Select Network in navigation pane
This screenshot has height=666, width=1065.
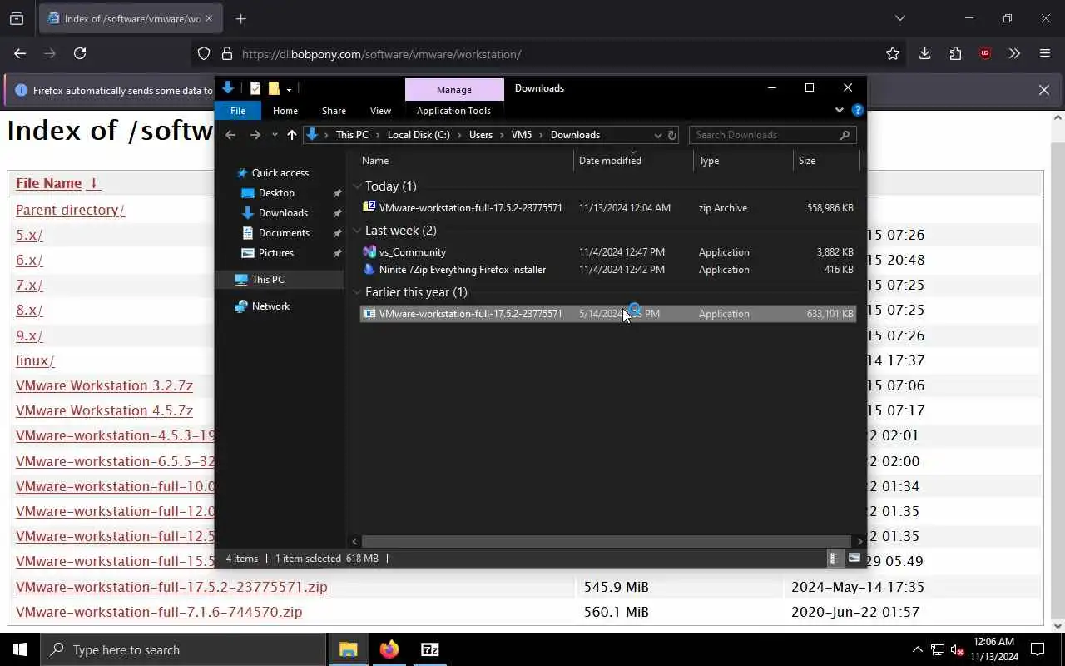[x=270, y=306]
